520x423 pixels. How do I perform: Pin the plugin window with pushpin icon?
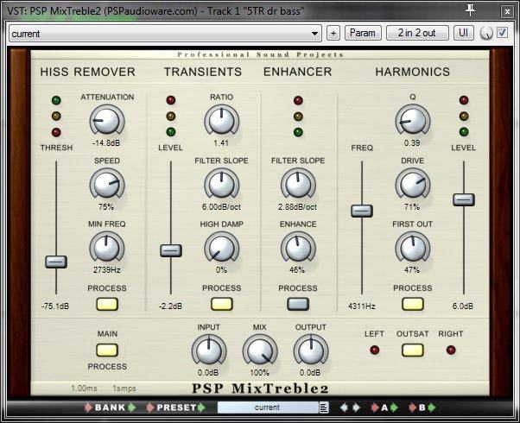(x=471, y=9)
